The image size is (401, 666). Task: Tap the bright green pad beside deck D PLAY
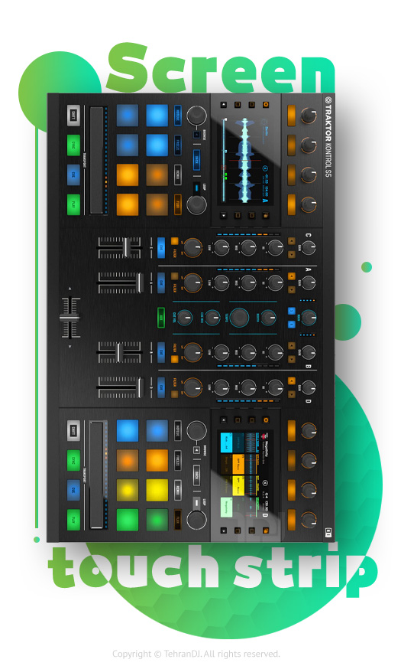(x=128, y=520)
